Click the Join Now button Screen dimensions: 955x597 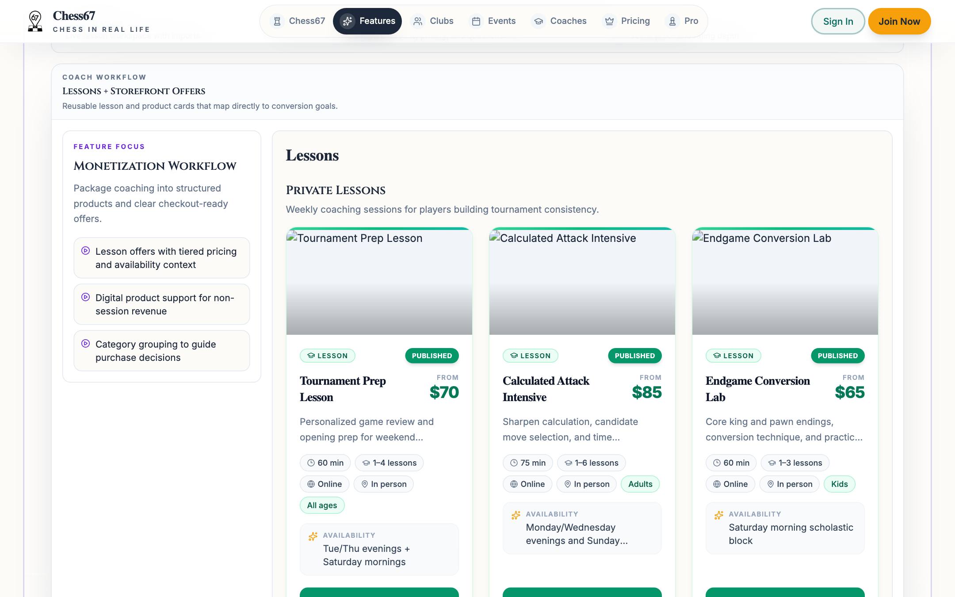tap(899, 21)
